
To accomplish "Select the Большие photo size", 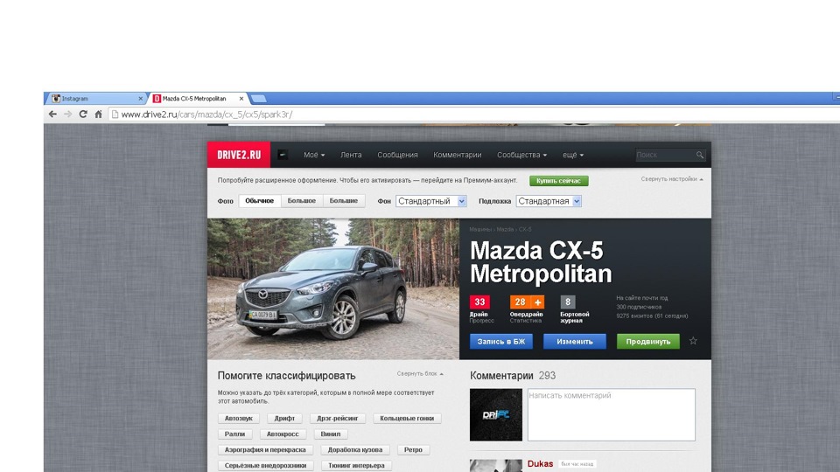I will tap(343, 201).
